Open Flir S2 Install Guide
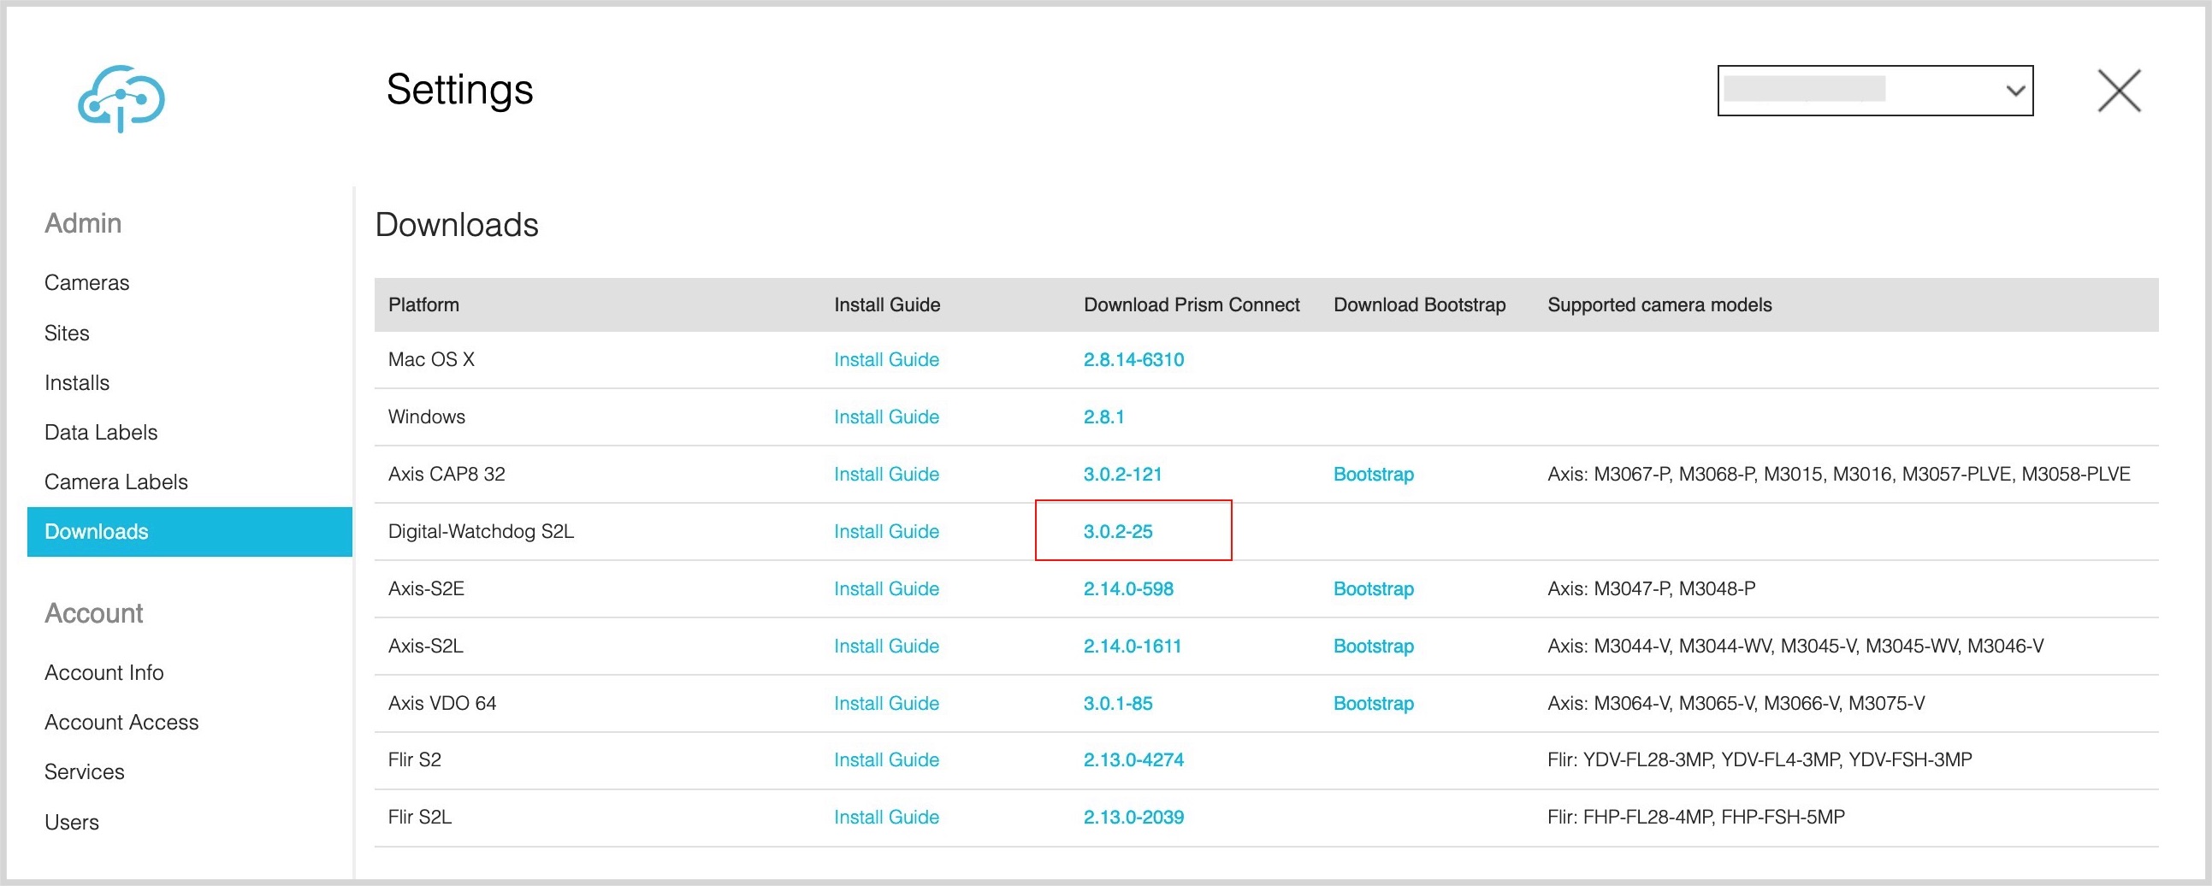 [886, 759]
